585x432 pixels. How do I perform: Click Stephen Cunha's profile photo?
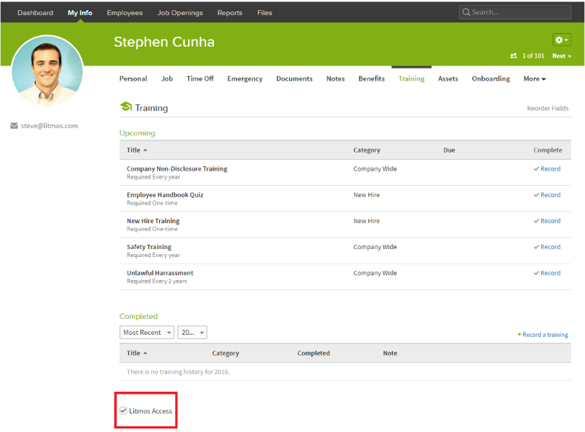click(48, 71)
